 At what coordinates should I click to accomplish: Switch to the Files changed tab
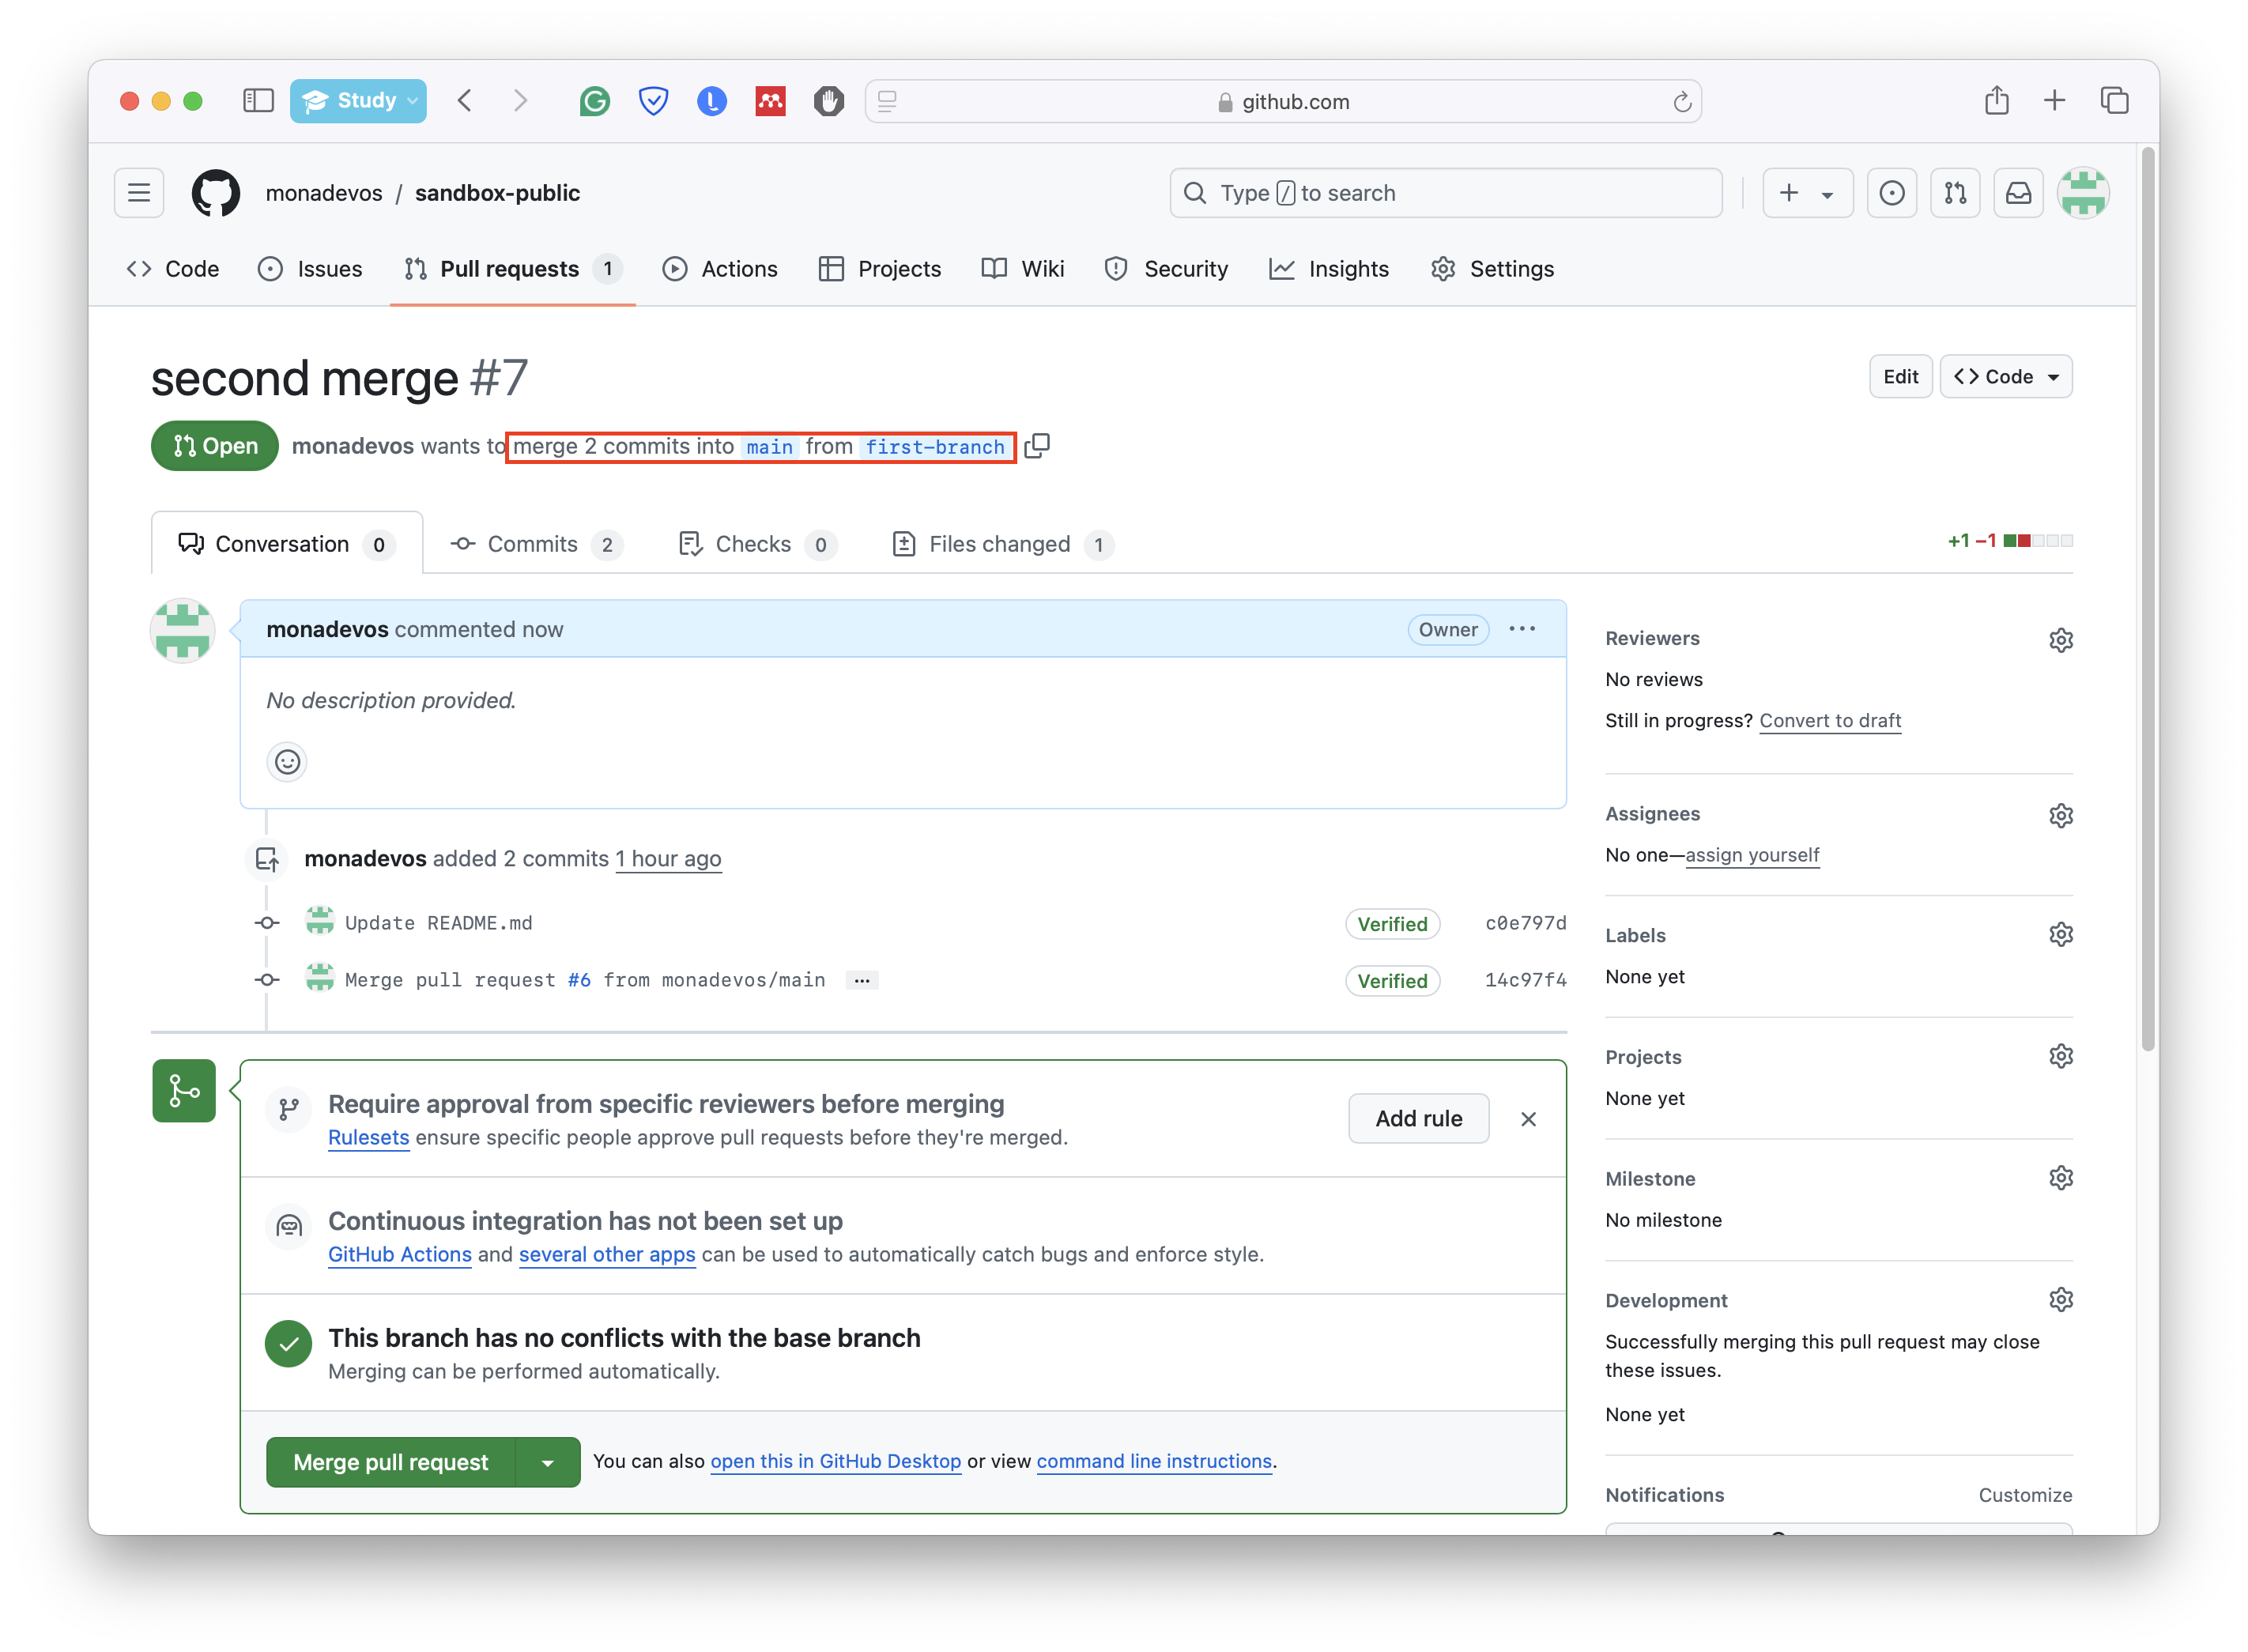[x=1003, y=544]
